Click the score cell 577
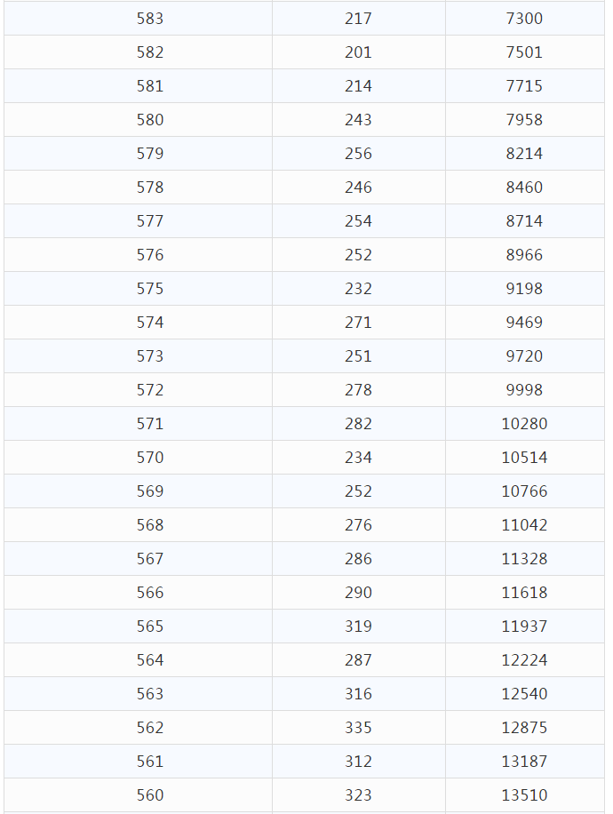 point(150,221)
